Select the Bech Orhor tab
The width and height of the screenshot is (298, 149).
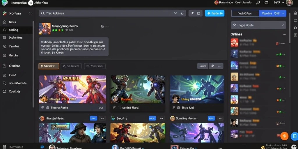tap(245, 13)
